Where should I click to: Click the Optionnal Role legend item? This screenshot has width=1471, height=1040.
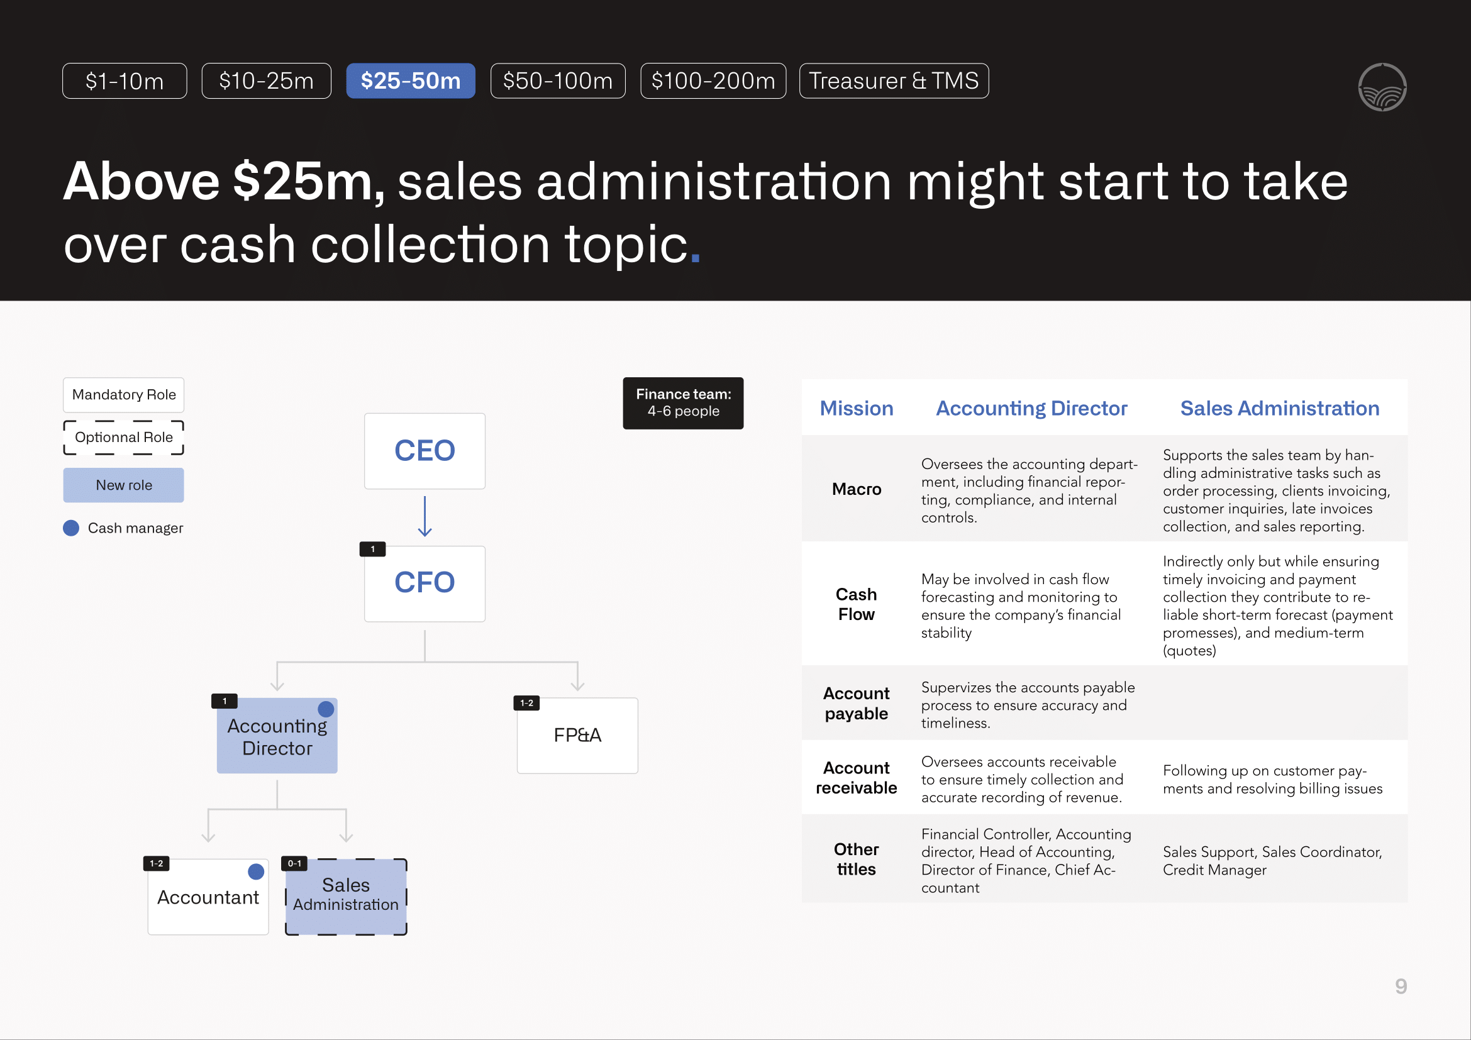coord(123,438)
